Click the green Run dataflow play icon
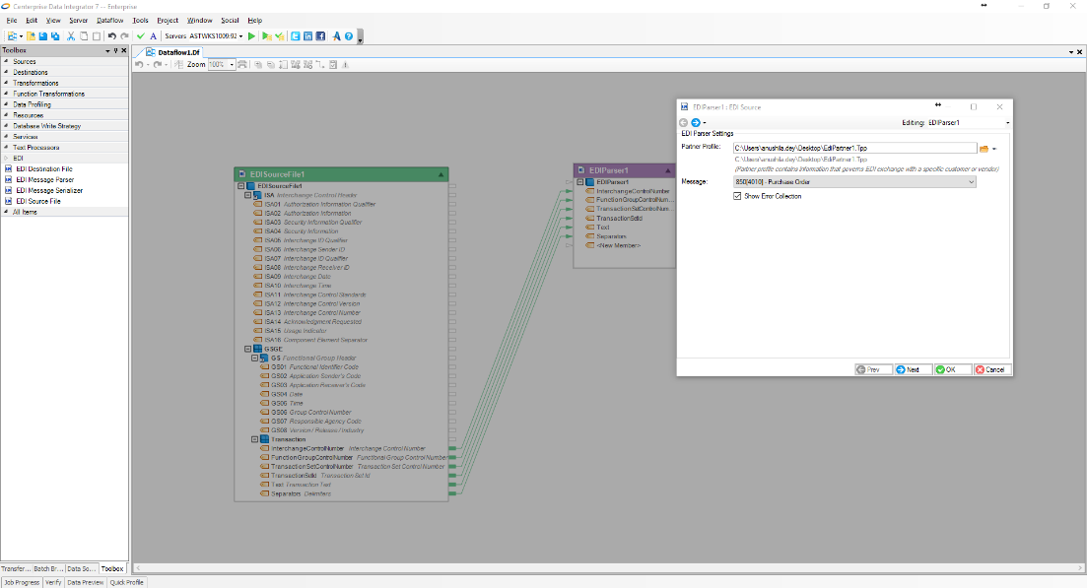This screenshot has height=588, width=1087. [x=252, y=36]
